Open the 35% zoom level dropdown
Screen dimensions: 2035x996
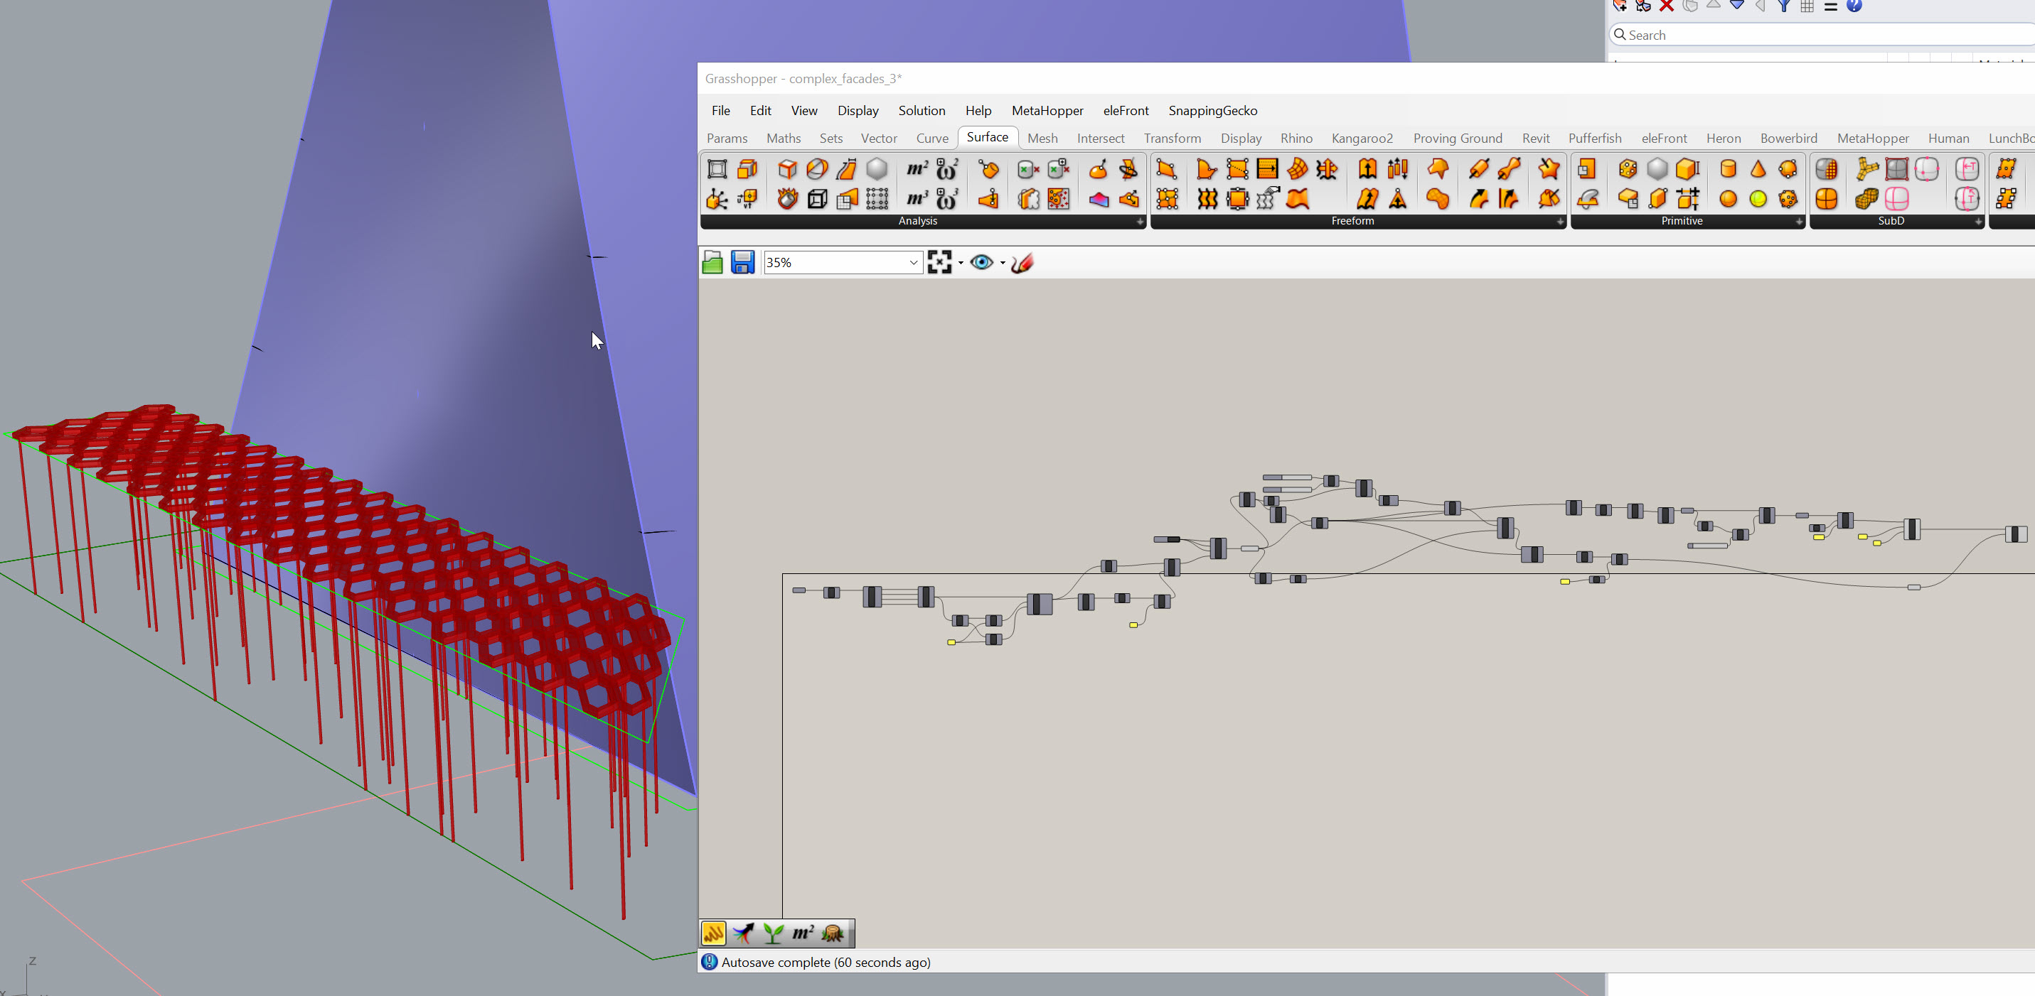(913, 262)
